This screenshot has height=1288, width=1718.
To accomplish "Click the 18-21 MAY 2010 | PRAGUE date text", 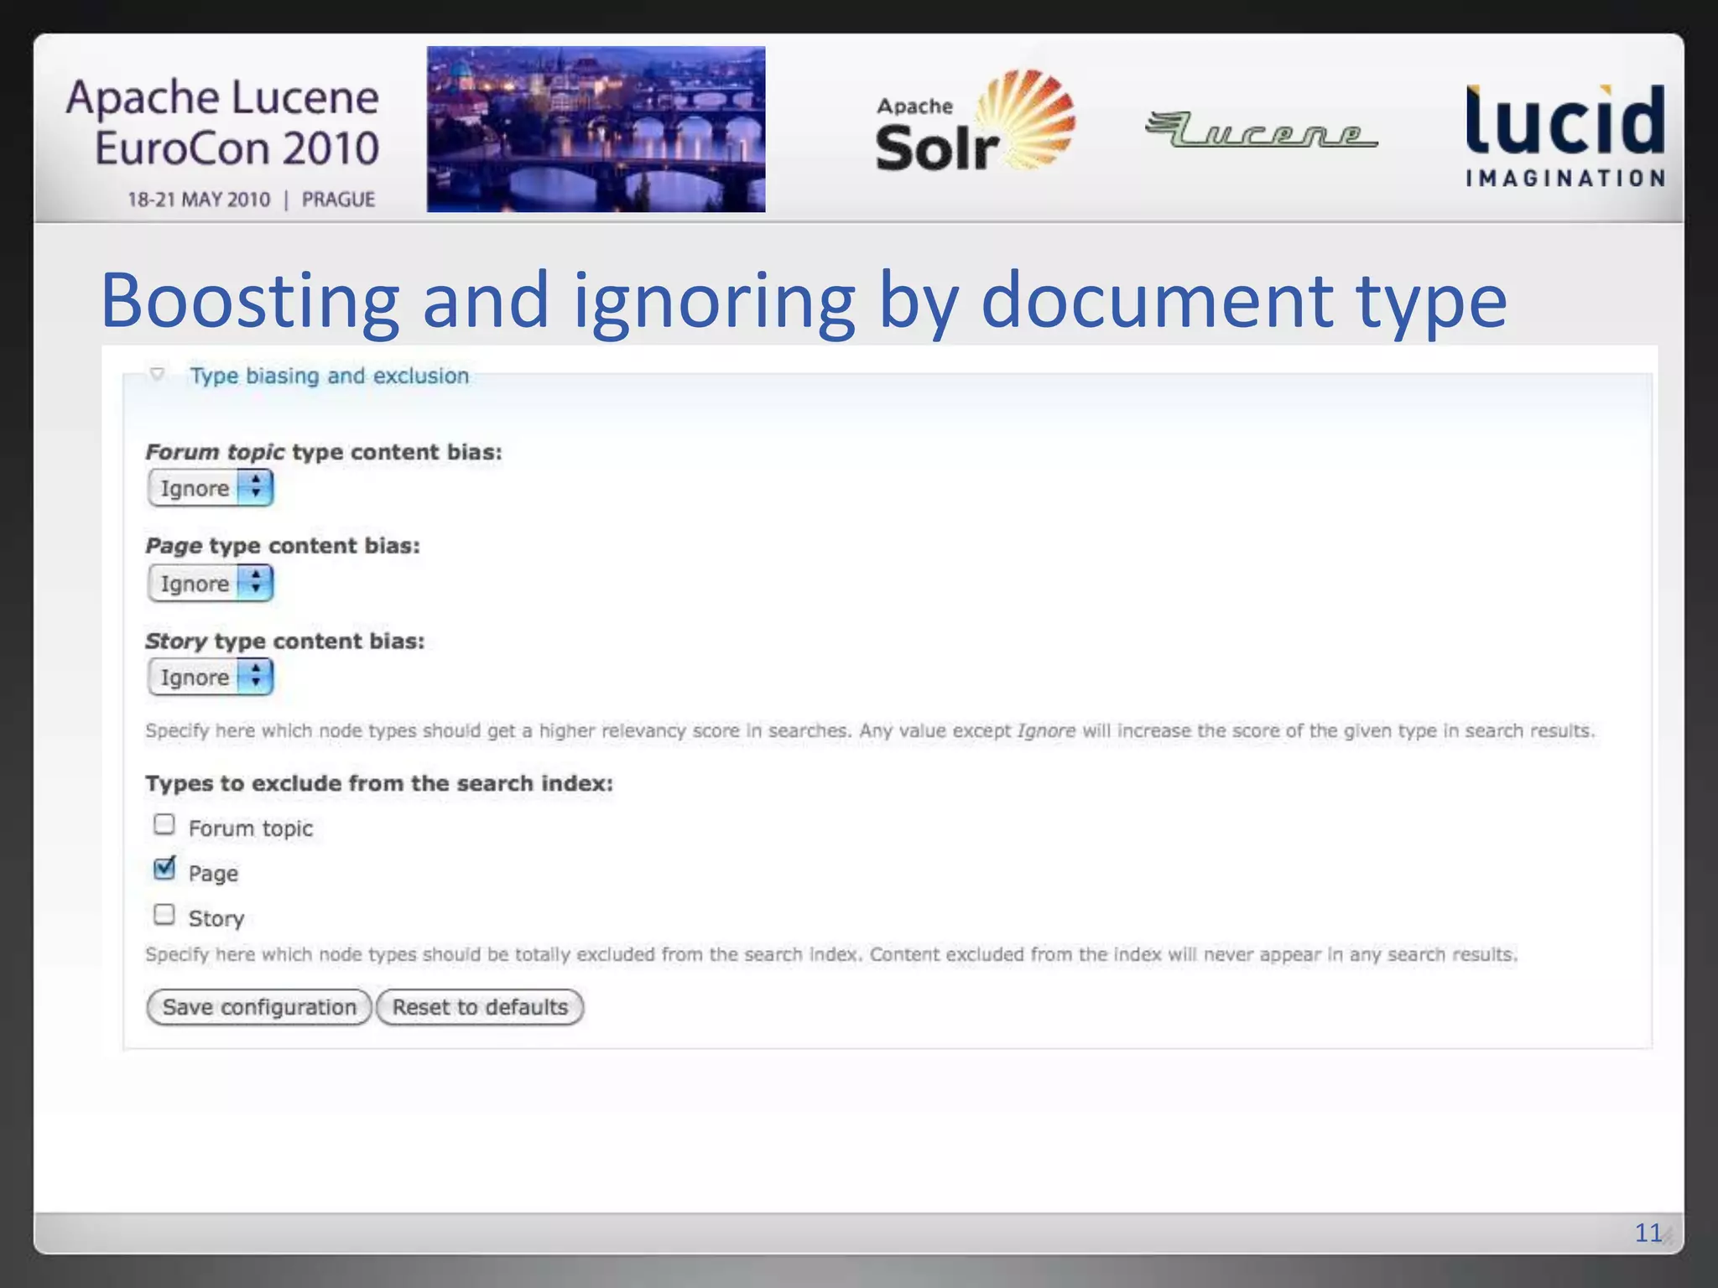I will click(x=251, y=200).
